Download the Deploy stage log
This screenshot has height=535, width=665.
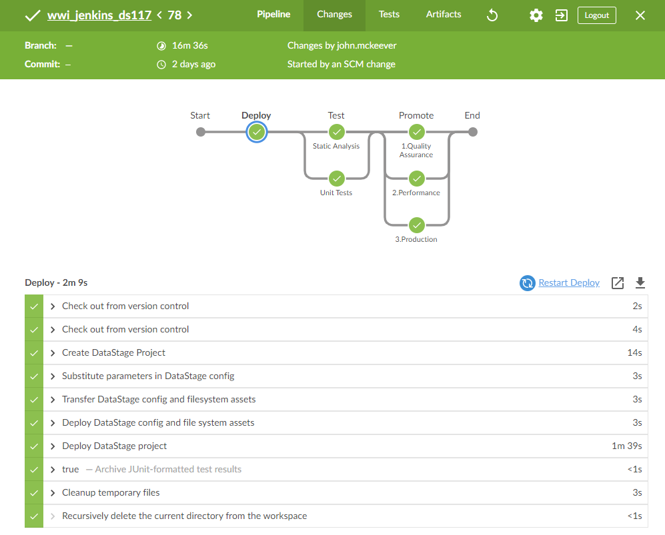[640, 283]
